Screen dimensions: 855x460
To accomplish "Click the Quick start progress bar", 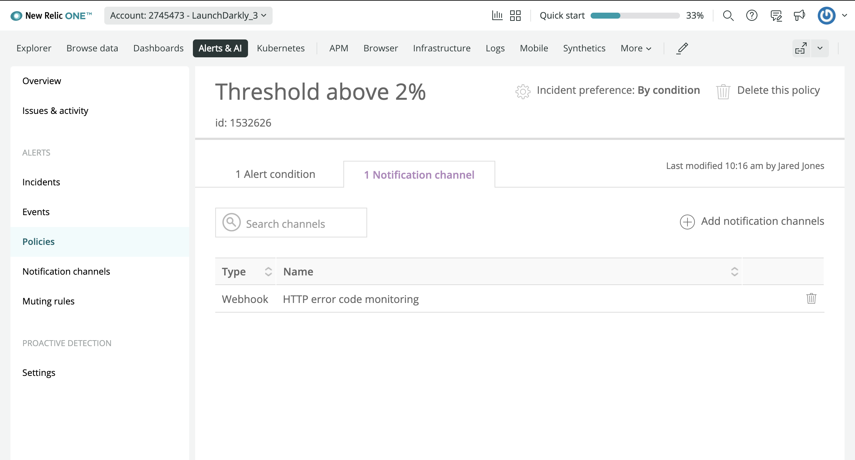I will point(635,16).
